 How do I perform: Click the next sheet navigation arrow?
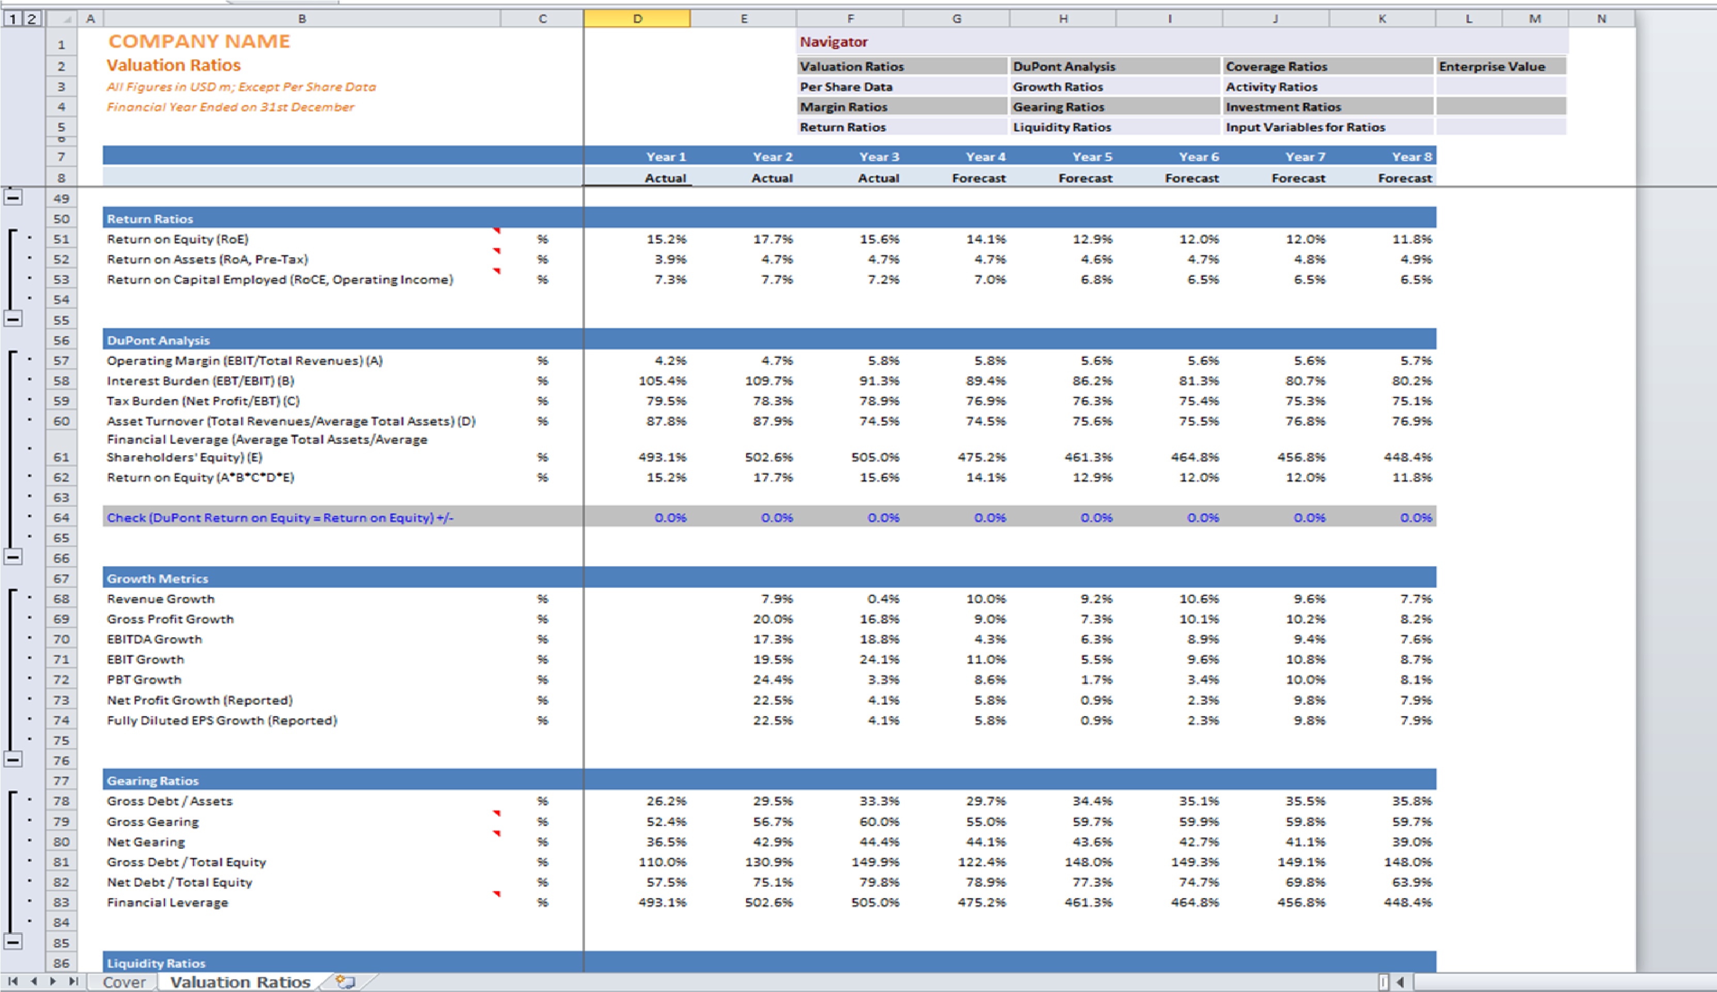53,981
